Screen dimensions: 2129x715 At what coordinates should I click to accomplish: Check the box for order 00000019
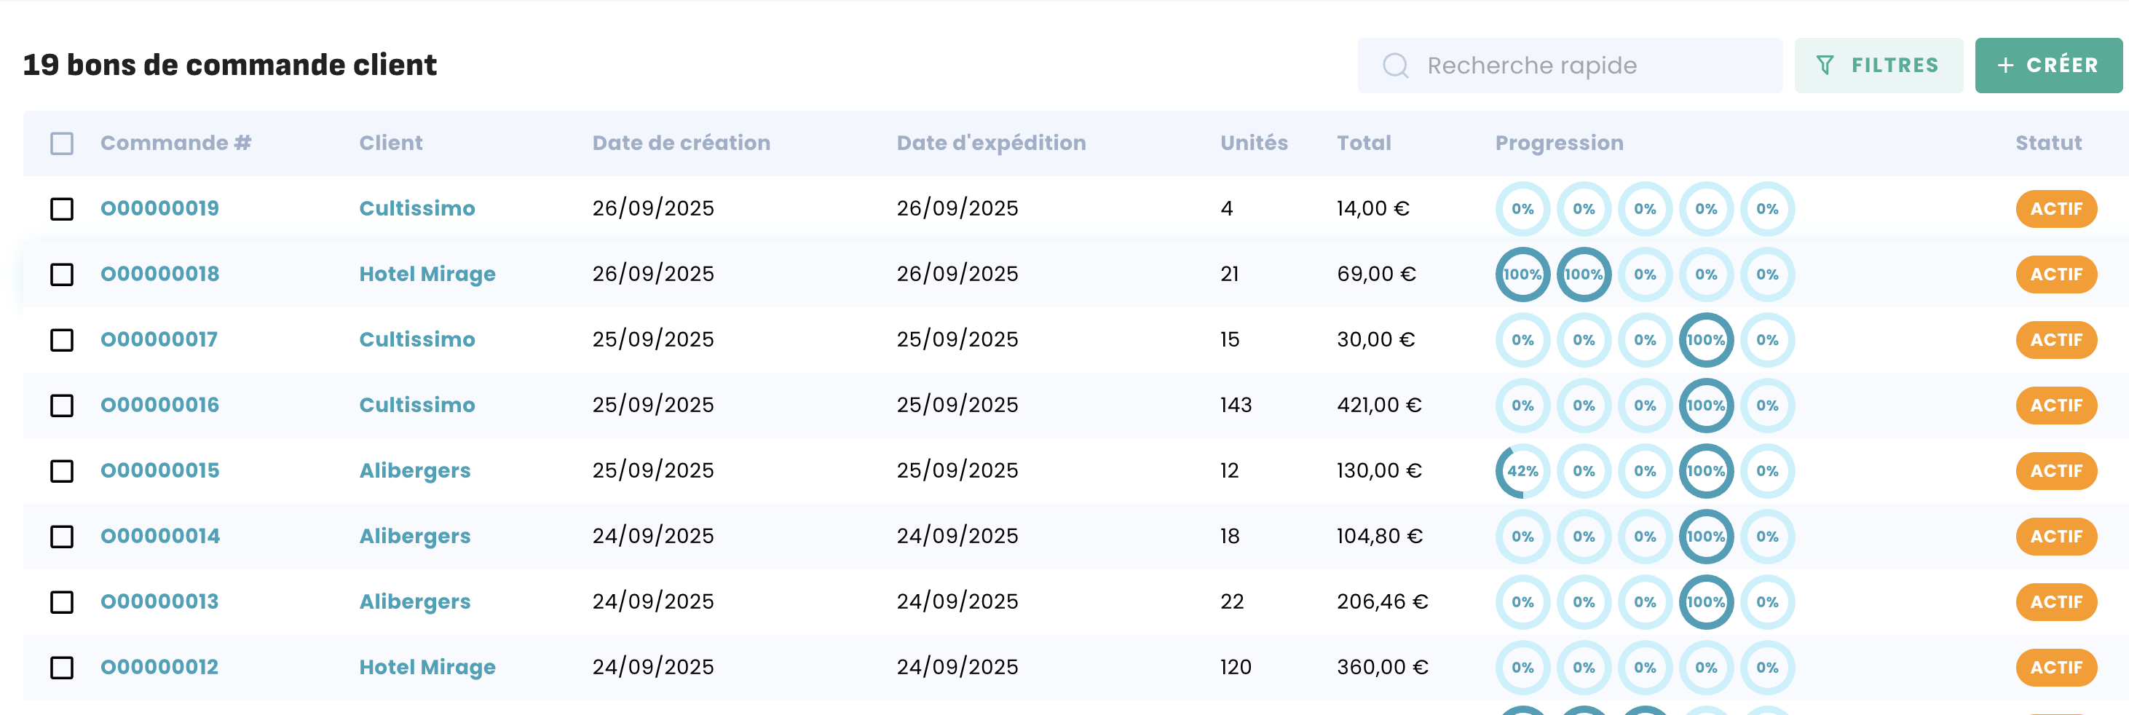(62, 209)
